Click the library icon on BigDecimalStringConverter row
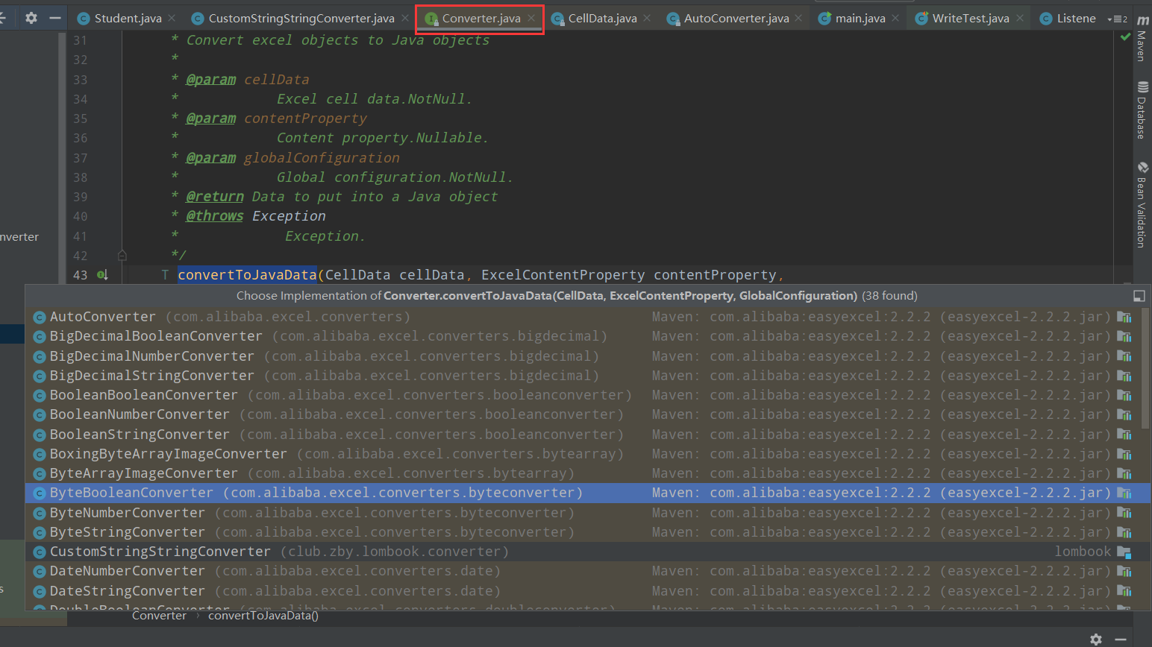The width and height of the screenshot is (1152, 647). click(x=1124, y=376)
